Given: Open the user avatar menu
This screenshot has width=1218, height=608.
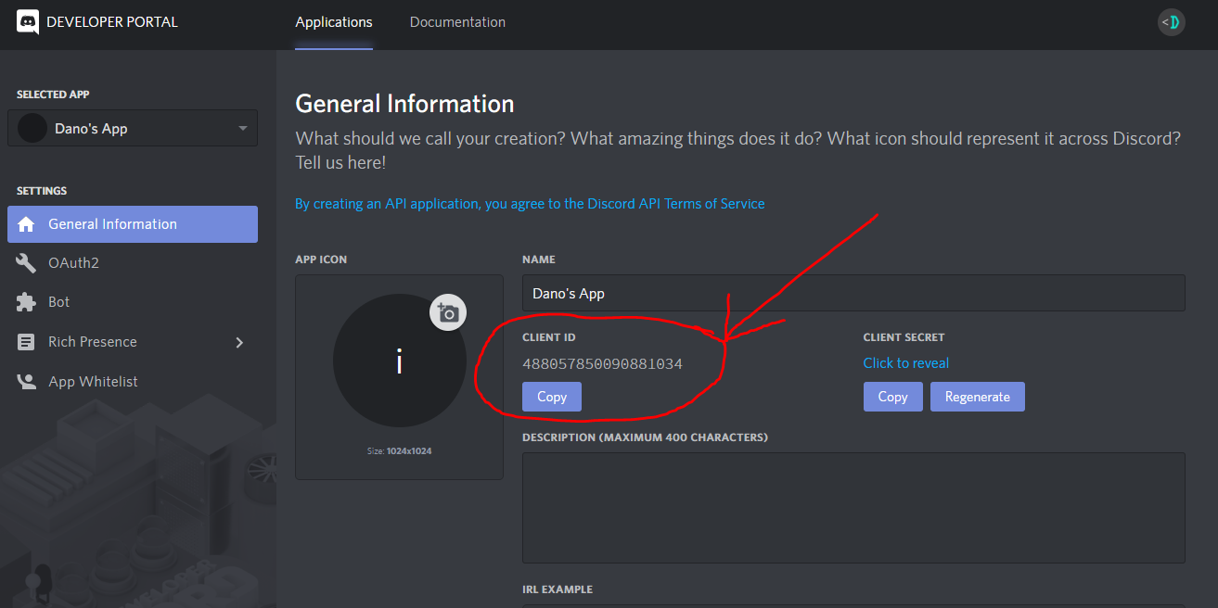Looking at the screenshot, I should coord(1172,22).
